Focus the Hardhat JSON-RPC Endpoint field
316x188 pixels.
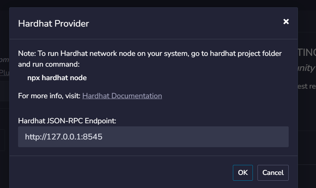point(153,137)
